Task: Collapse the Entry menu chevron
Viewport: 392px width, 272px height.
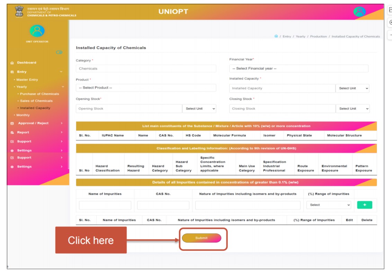Action: point(61,72)
